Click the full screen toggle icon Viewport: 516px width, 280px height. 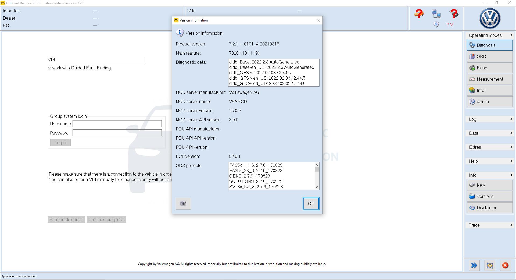click(490, 265)
